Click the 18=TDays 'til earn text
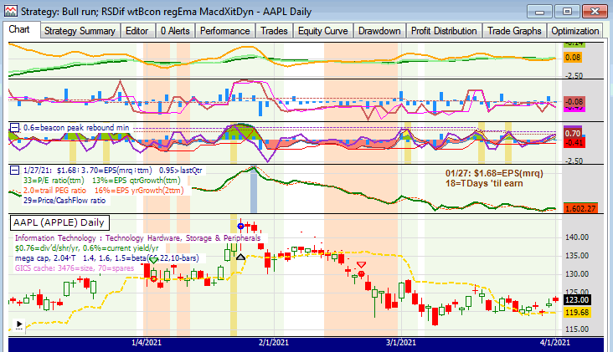This screenshot has height=352, width=613. [484, 183]
